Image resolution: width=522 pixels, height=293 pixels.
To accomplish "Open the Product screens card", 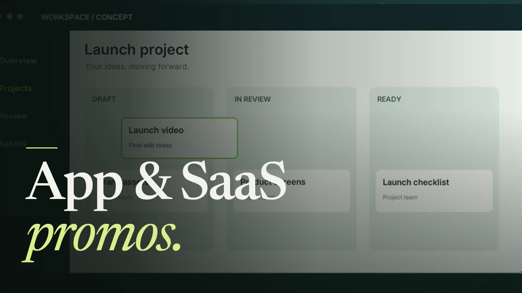I will (x=292, y=191).
